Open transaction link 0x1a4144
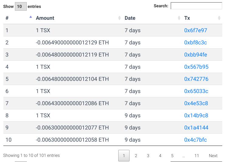 pyautogui.click(x=196, y=128)
